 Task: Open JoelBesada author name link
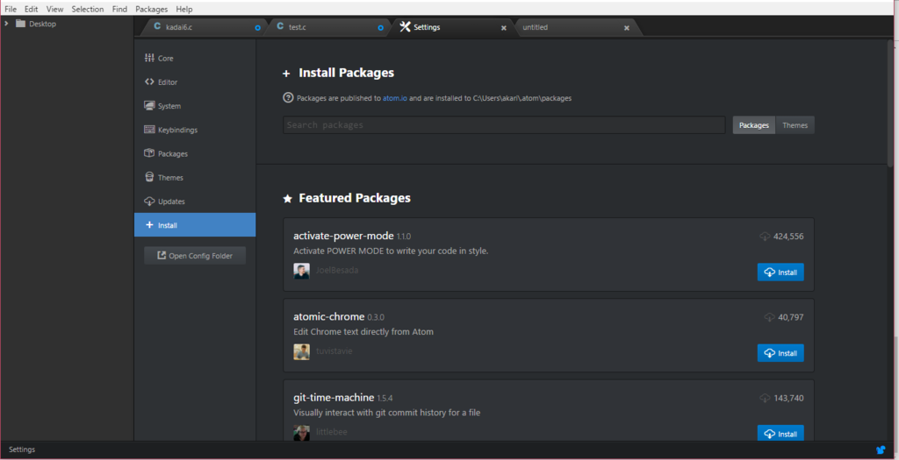(x=337, y=270)
